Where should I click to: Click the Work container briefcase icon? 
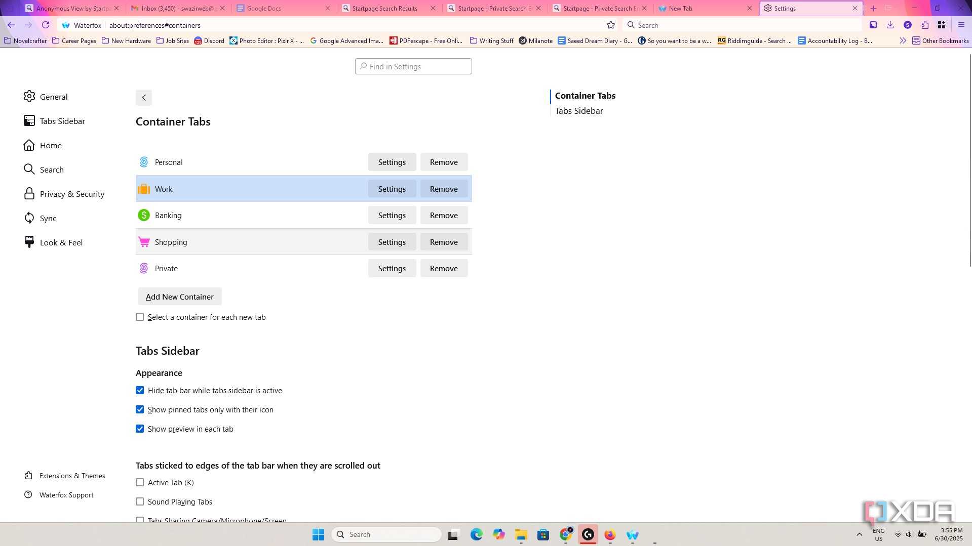coord(144,189)
